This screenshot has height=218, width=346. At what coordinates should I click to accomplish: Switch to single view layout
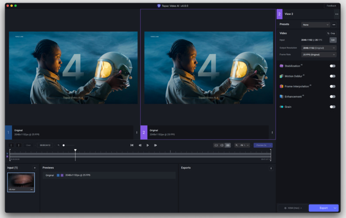tap(216, 145)
